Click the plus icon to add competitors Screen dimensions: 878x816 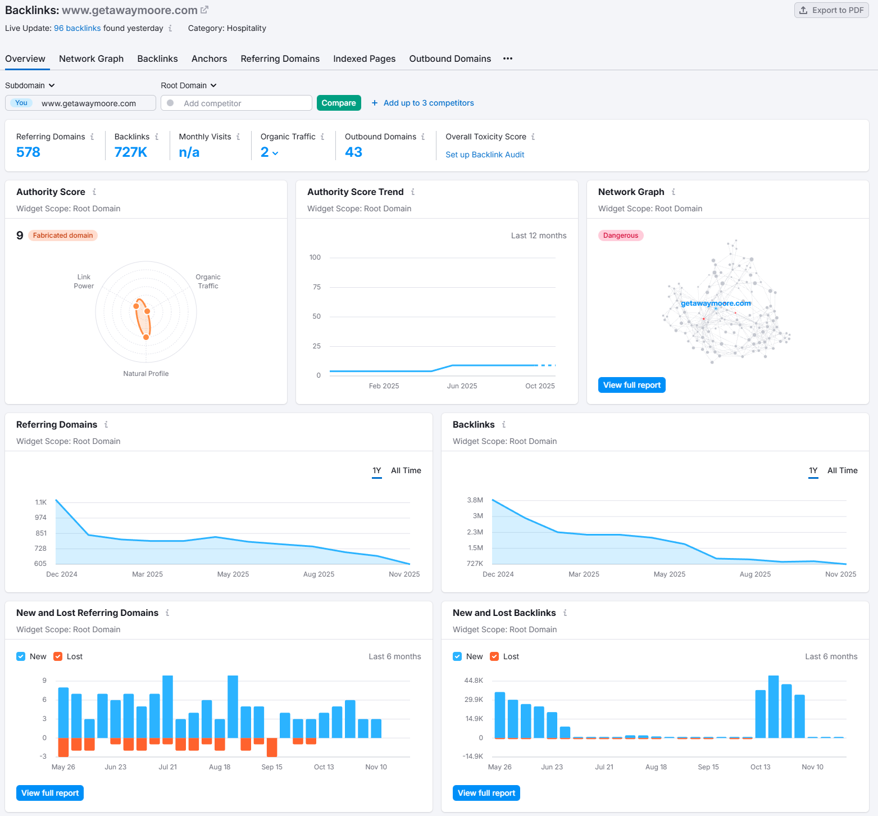(375, 103)
